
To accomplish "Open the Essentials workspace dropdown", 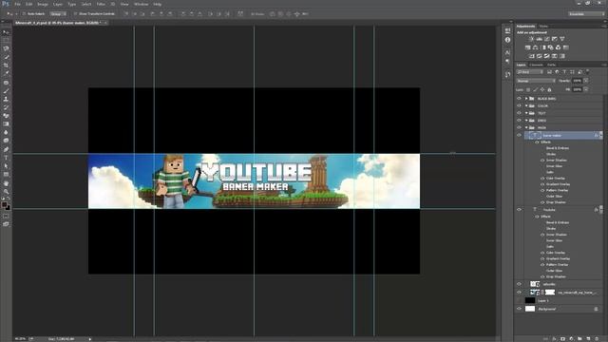I will coord(586,14).
